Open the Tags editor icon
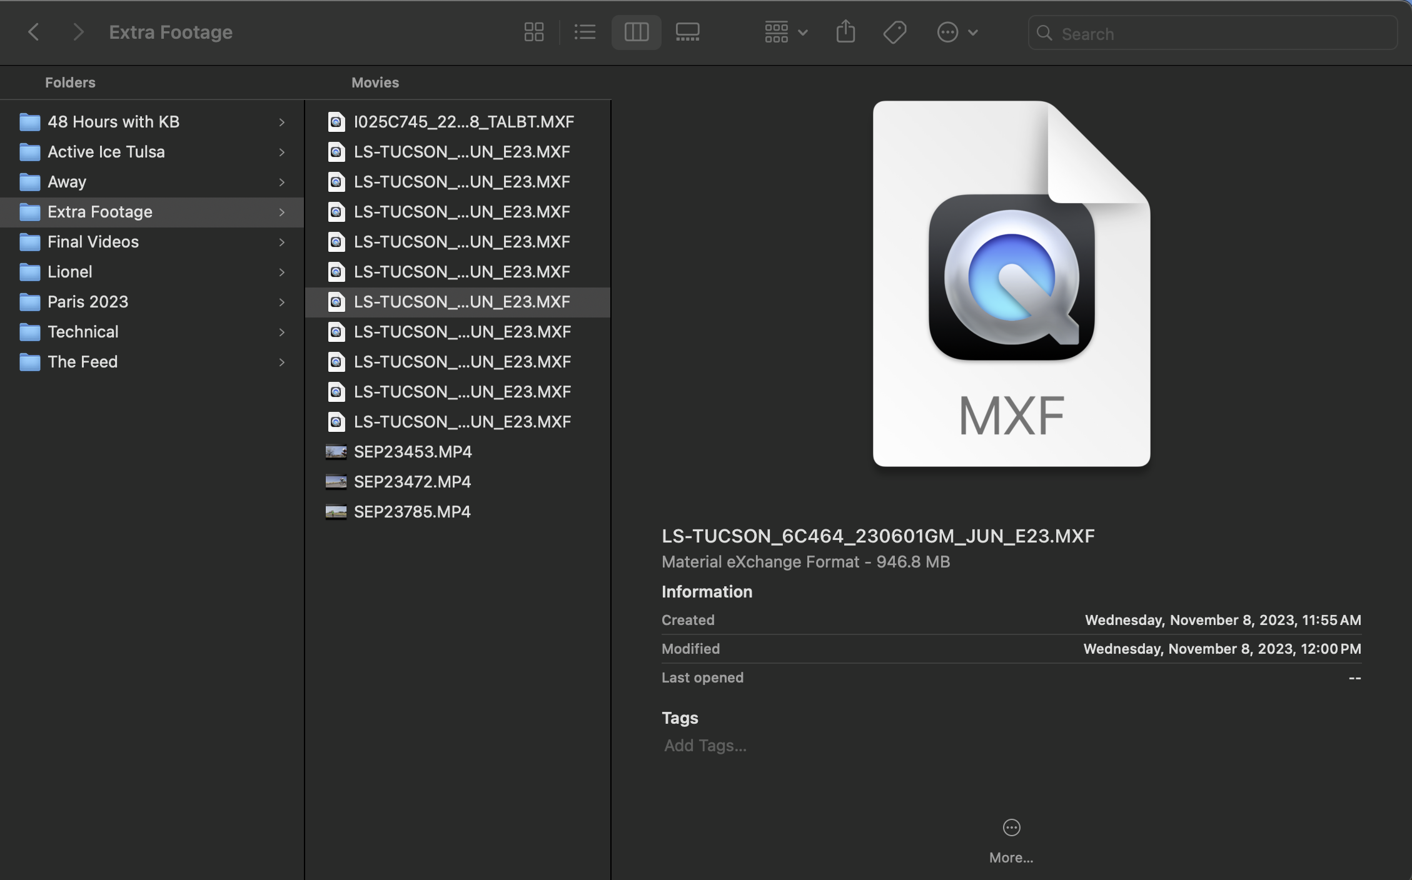The width and height of the screenshot is (1412, 880). pyautogui.click(x=894, y=32)
